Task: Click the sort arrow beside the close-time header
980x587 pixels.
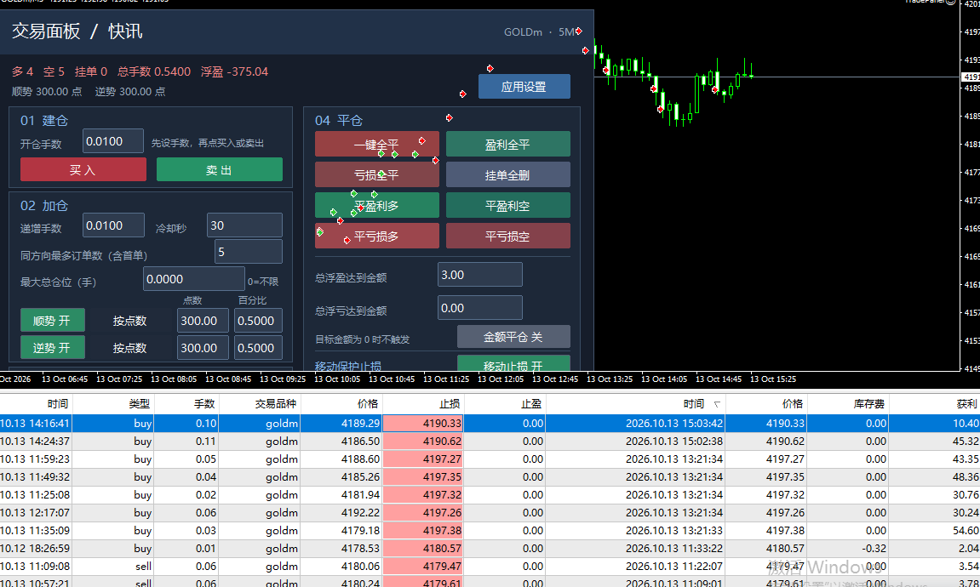Action: (x=717, y=404)
